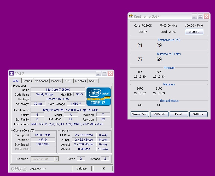
Task: Start the XS Bench benchmark
Action: 159,114
